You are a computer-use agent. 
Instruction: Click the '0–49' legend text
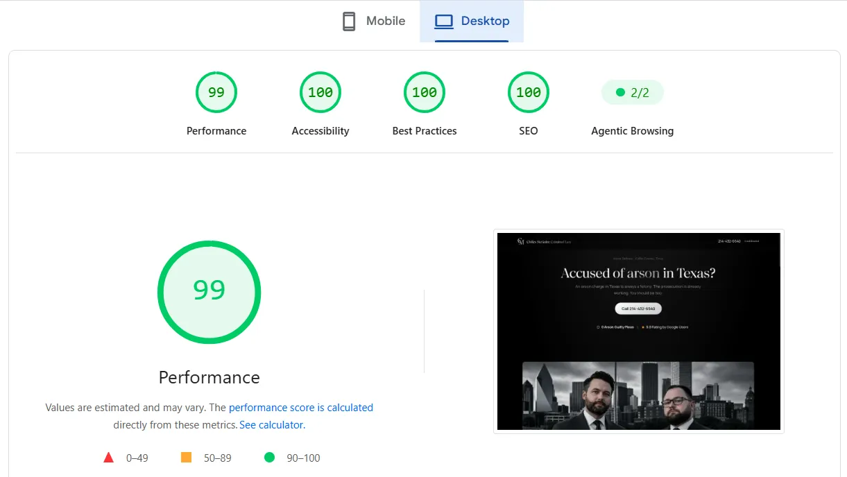pos(137,458)
